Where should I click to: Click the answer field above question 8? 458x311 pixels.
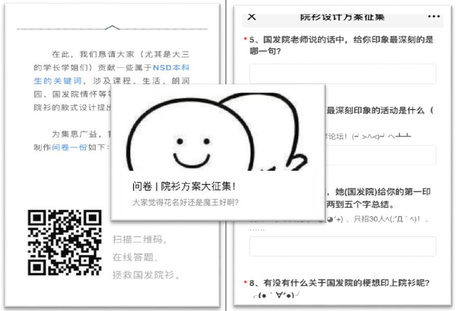(342, 246)
